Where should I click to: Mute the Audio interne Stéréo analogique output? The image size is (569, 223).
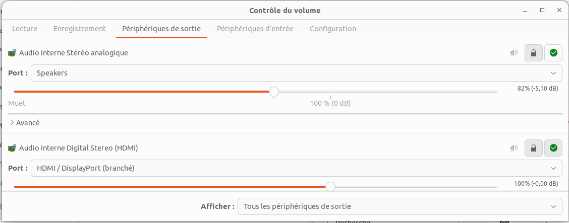click(514, 53)
